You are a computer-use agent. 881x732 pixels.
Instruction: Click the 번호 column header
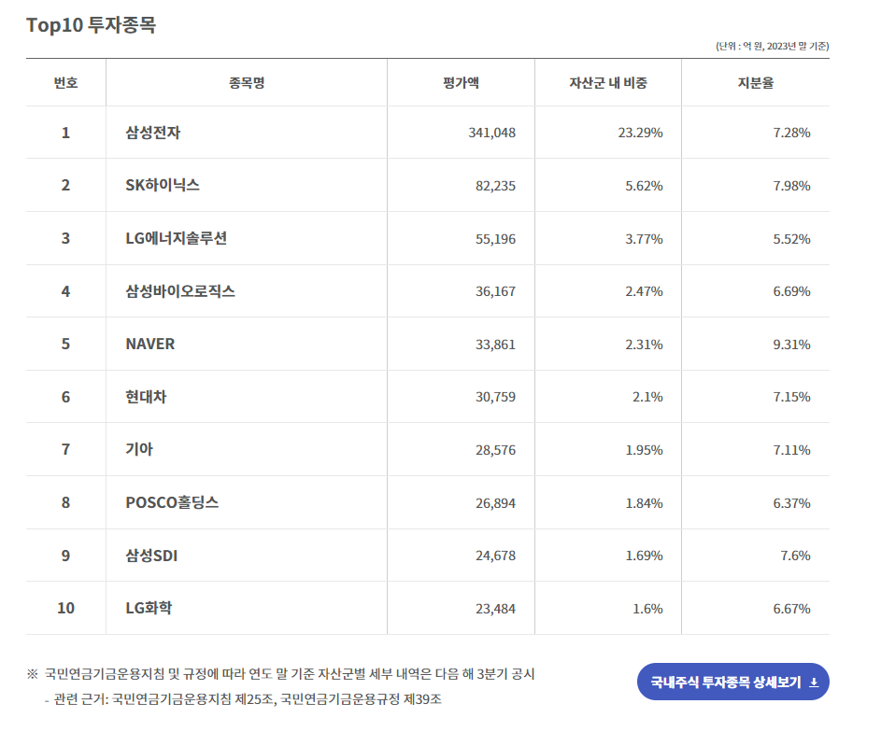(65, 82)
